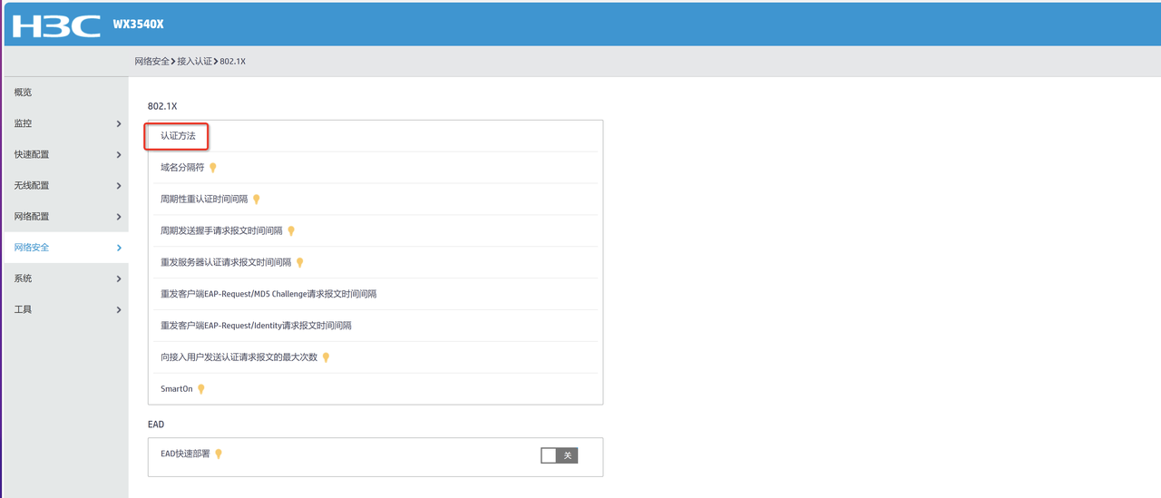Screen dimensions: 1161x498
Task: Expand the 无线配置 menu arrow
Action: 119,186
